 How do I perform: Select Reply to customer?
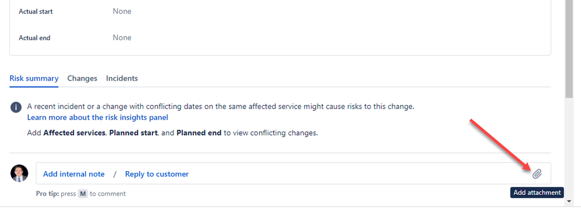(x=157, y=174)
